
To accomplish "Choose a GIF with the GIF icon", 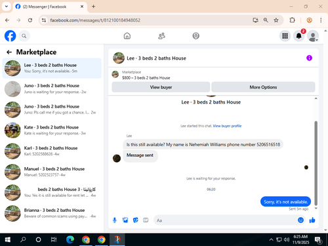I will click(146, 220).
